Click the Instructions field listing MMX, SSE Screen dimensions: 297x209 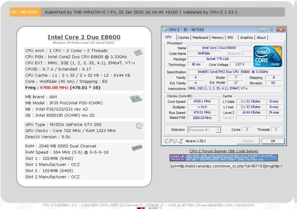pos(234,88)
